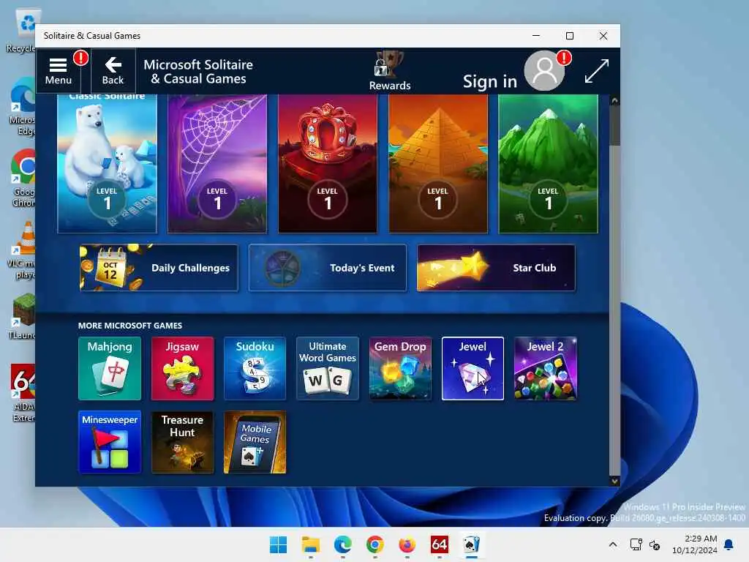Expand game to full screen arrows
The width and height of the screenshot is (749, 562).
[x=597, y=71]
